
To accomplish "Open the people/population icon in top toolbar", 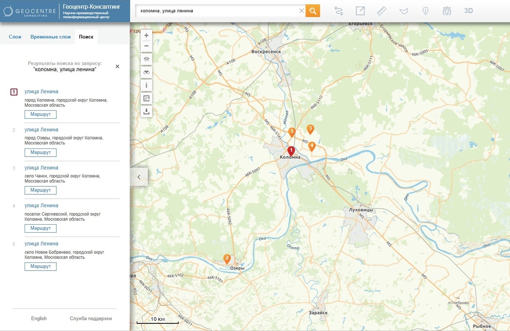I will (x=447, y=11).
